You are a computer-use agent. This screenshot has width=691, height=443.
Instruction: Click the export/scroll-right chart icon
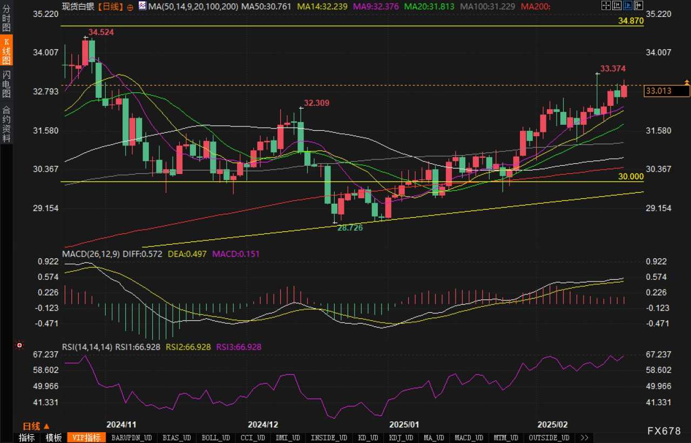(639, 5)
